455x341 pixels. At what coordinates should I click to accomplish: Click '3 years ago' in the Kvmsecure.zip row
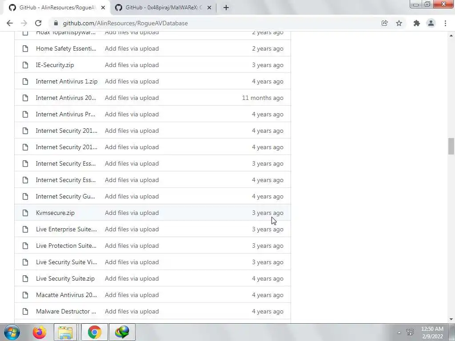click(267, 213)
